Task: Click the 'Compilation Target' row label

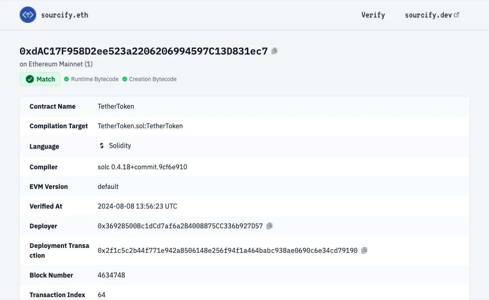Action: pos(59,126)
